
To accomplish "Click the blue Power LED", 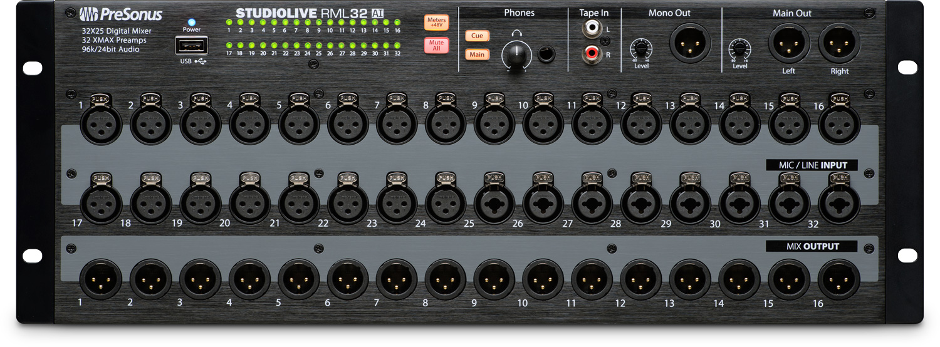I will (x=191, y=22).
